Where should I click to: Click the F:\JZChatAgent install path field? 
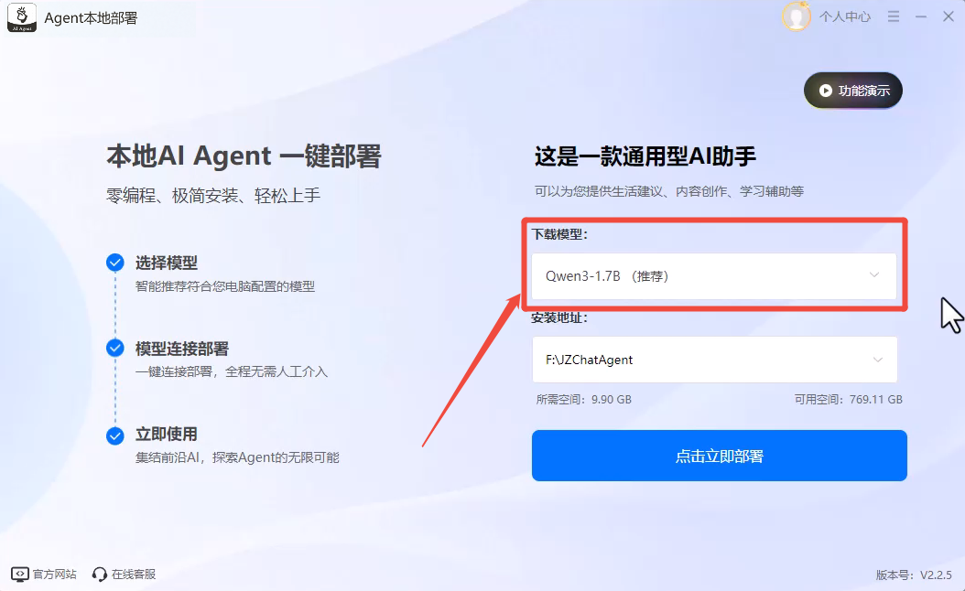point(714,360)
